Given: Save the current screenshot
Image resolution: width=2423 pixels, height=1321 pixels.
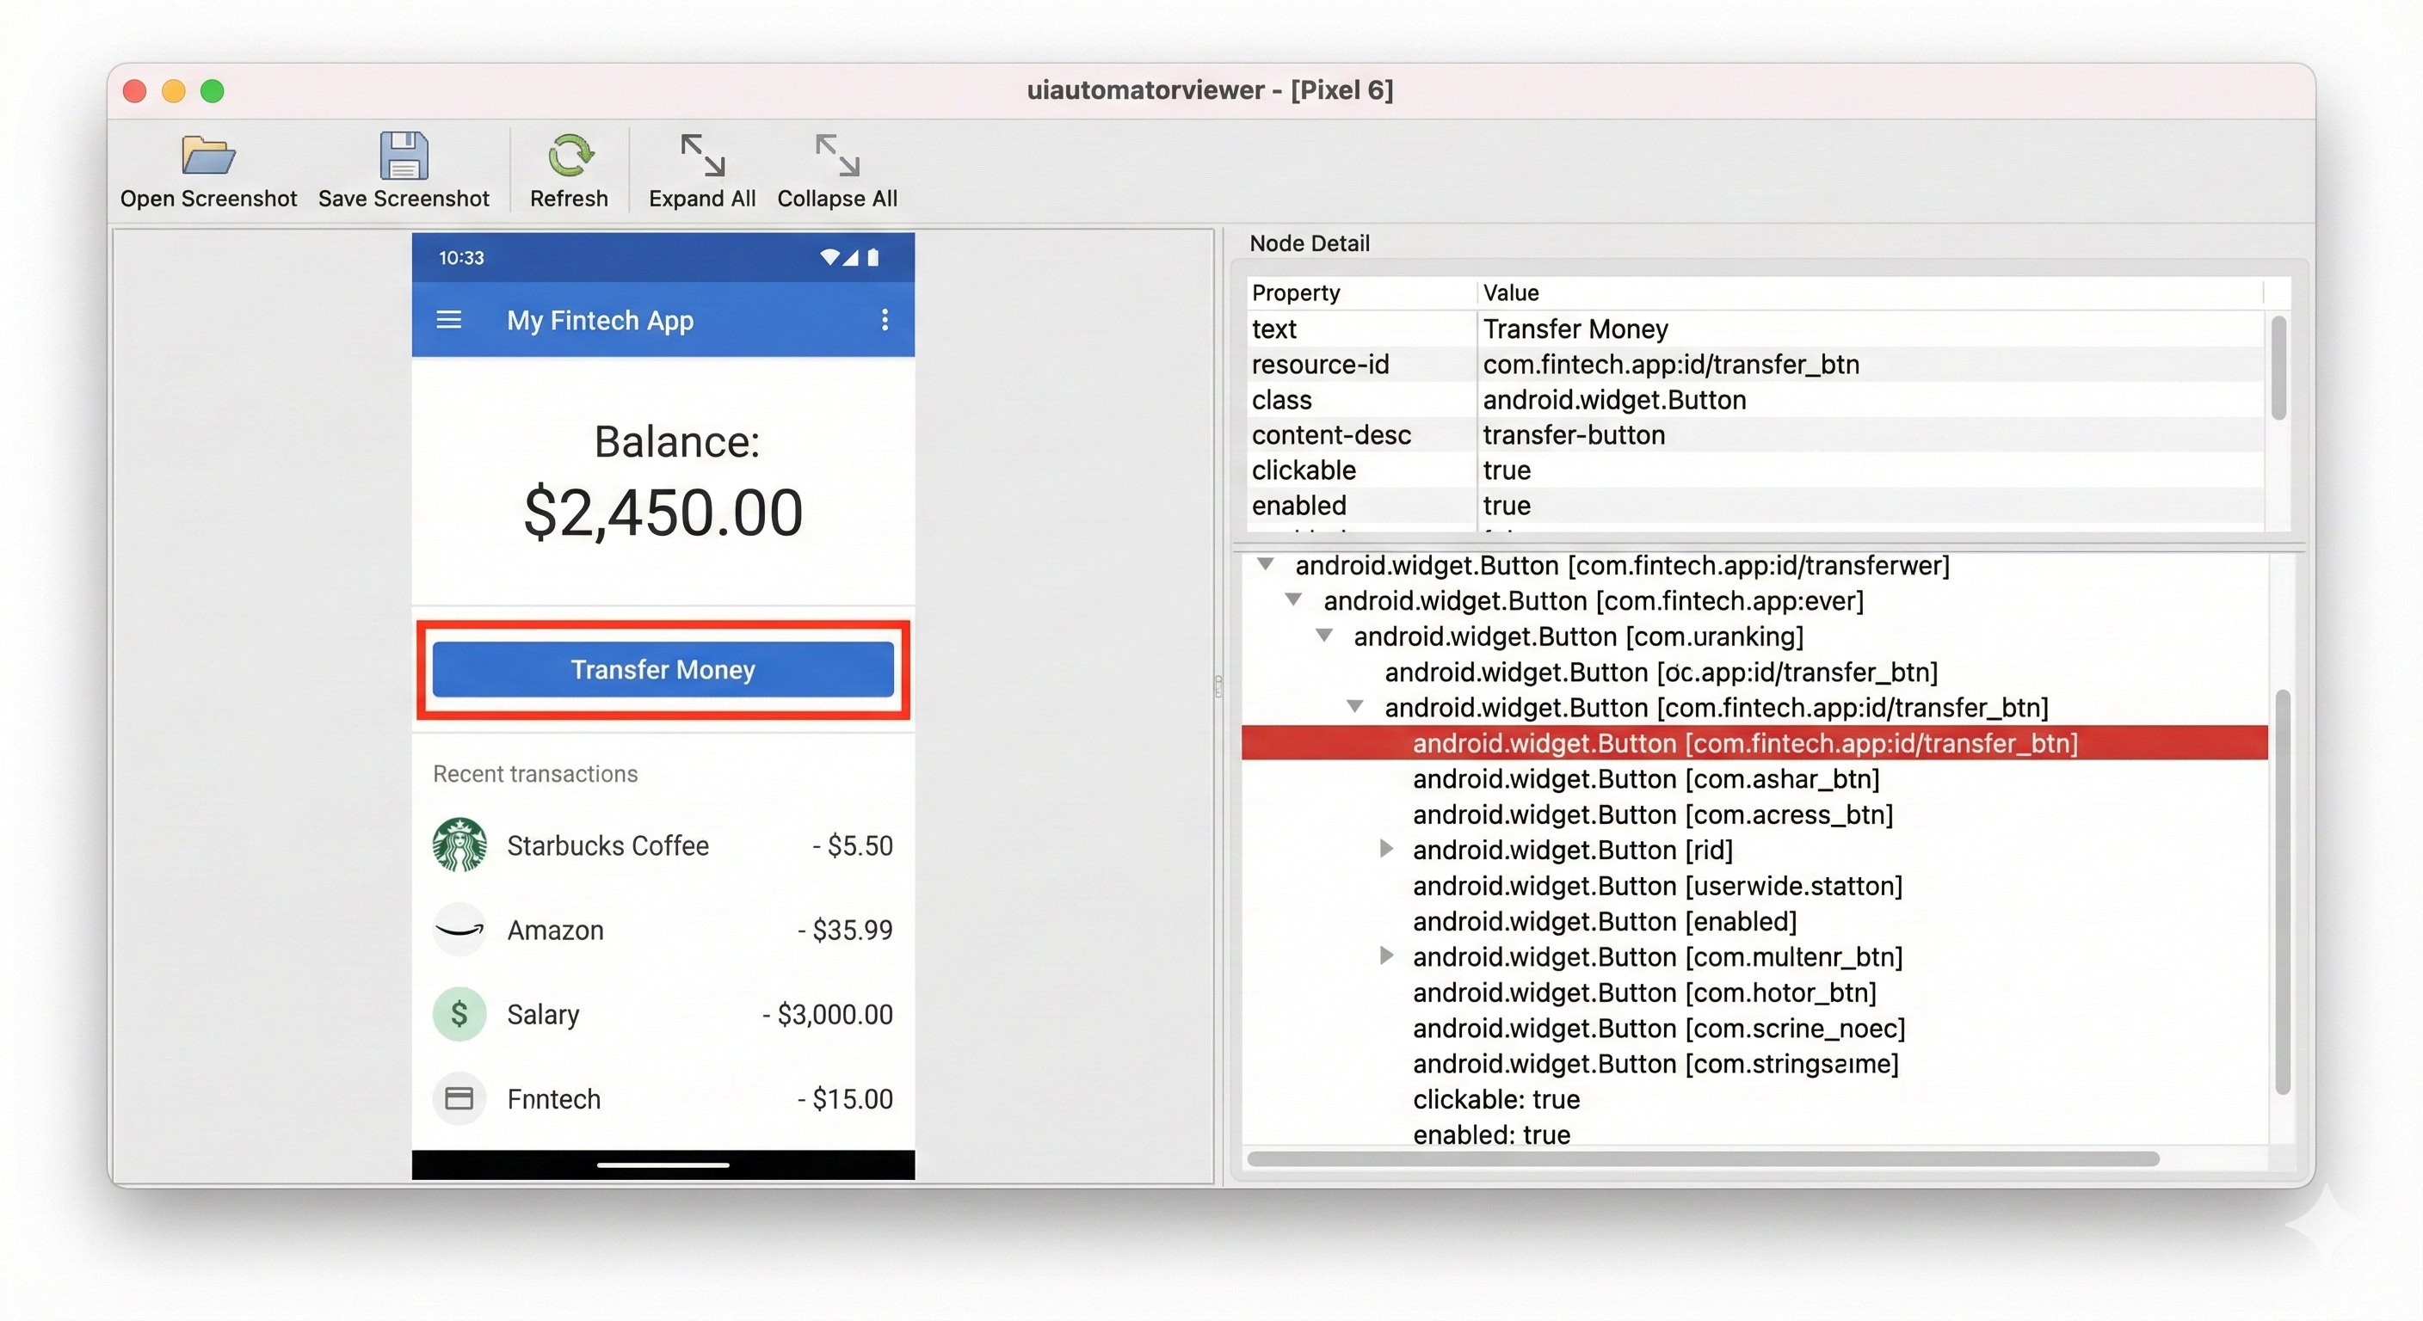Looking at the screenshot, I should tap(404, 169).
